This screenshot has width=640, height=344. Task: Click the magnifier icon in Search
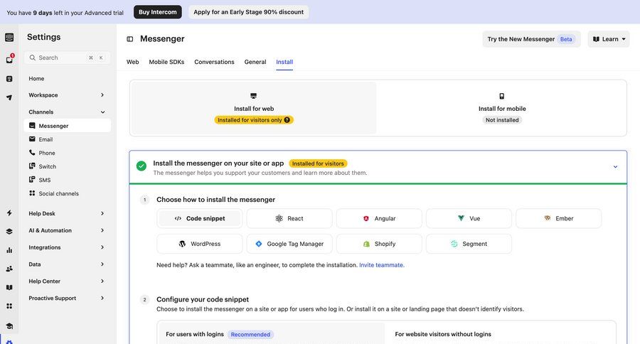[33, 58]
